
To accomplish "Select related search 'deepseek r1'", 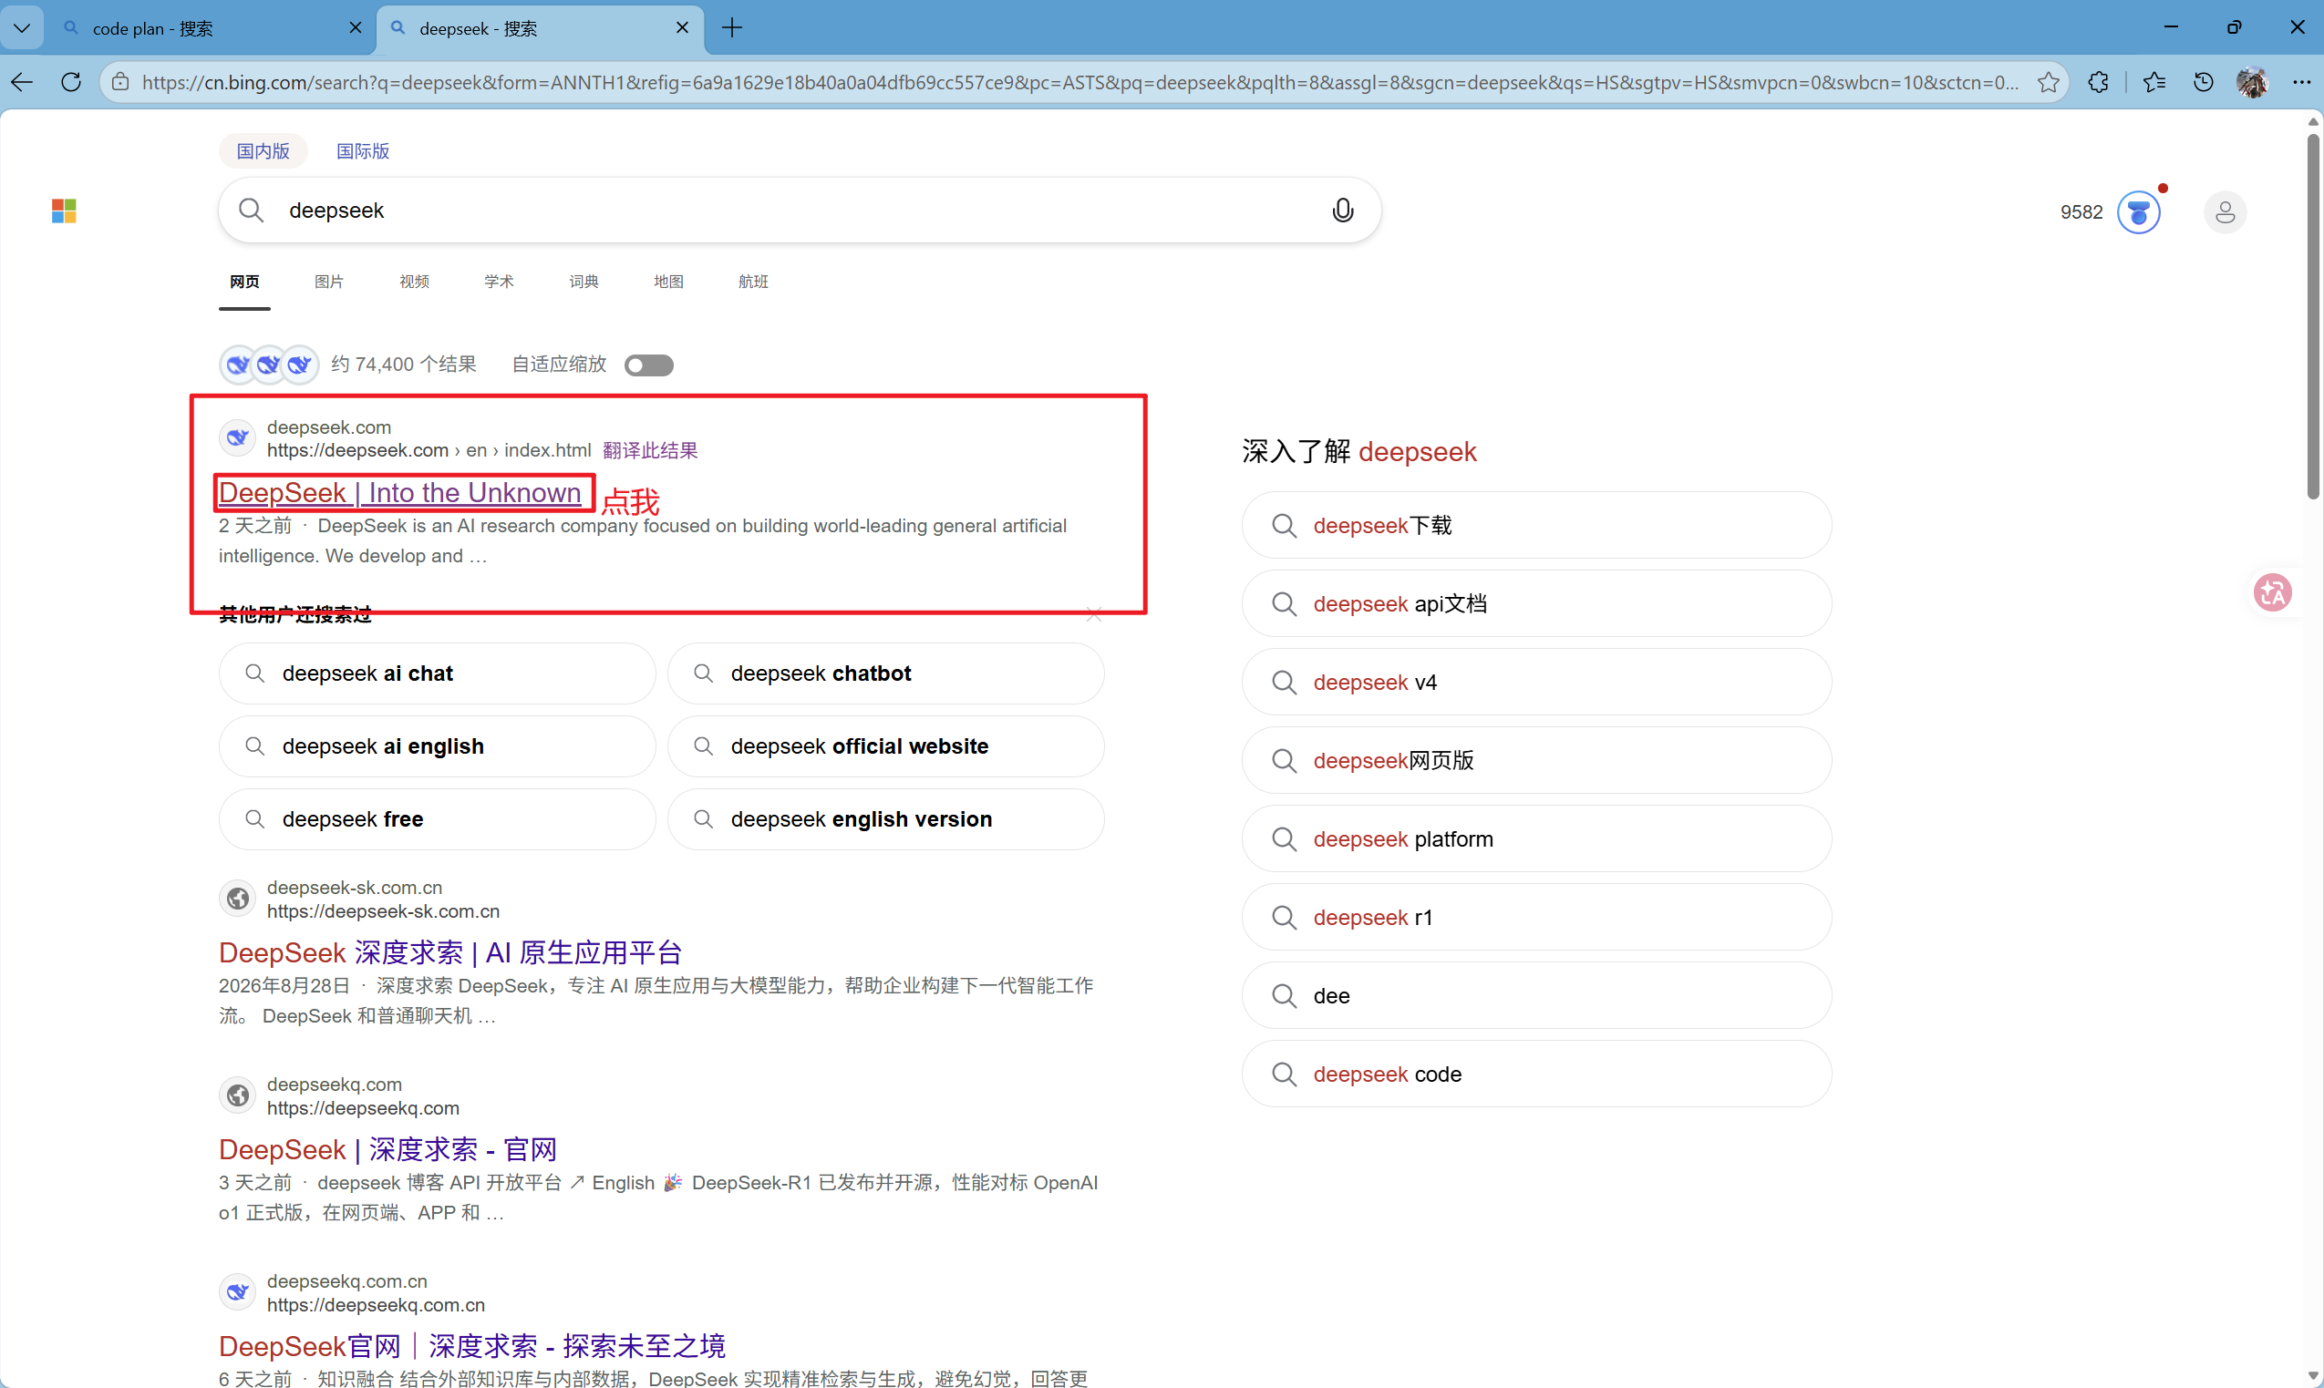I will [x=1536, y=918].
